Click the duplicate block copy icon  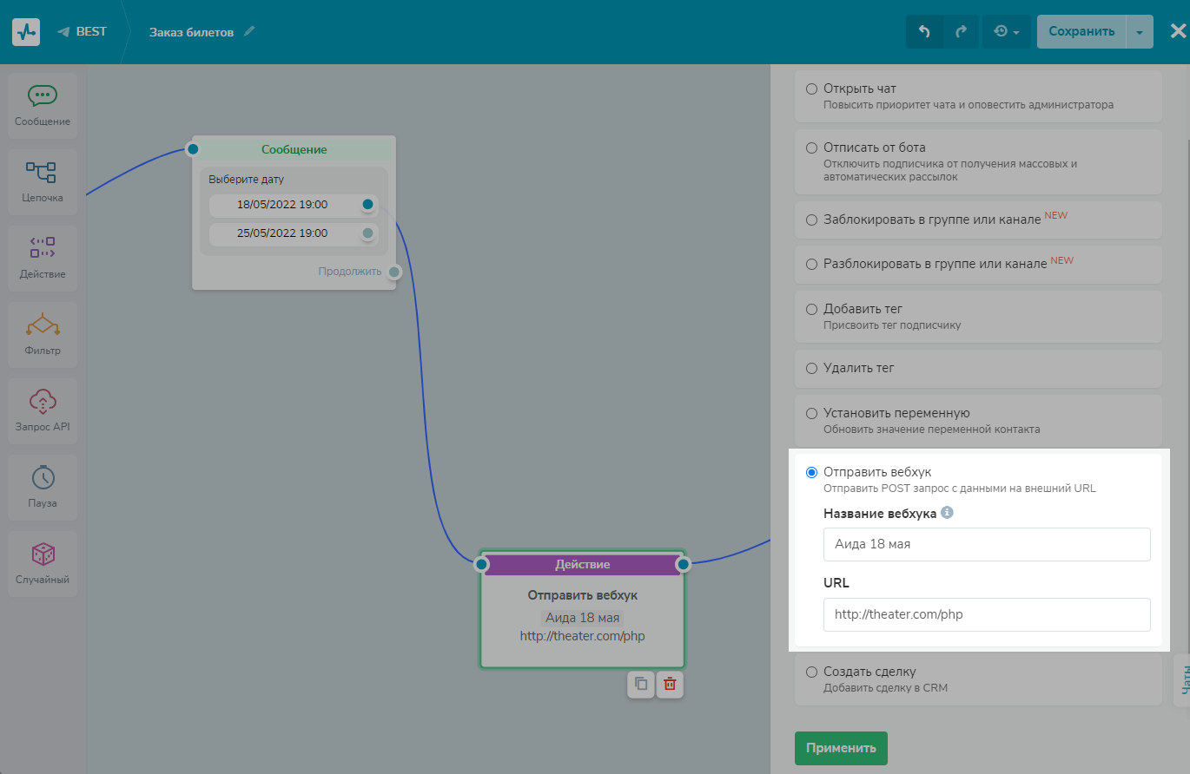point(641,684)
